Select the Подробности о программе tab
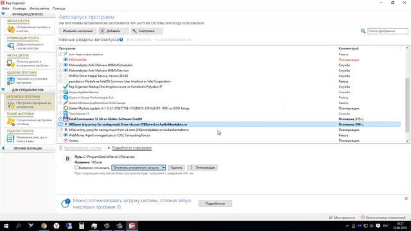 [132, 148]
